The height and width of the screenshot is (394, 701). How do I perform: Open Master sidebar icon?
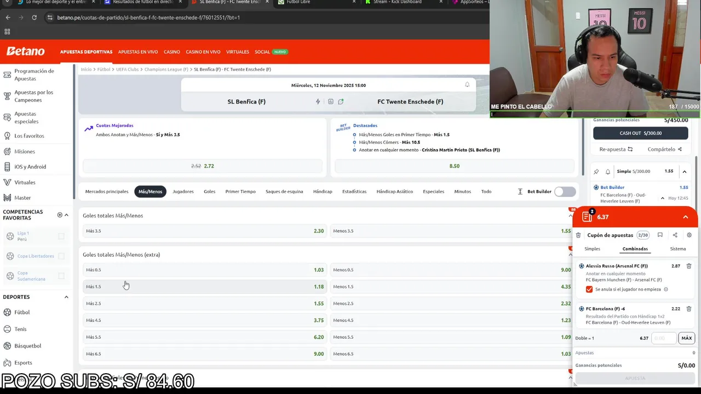tap(7, 198)
